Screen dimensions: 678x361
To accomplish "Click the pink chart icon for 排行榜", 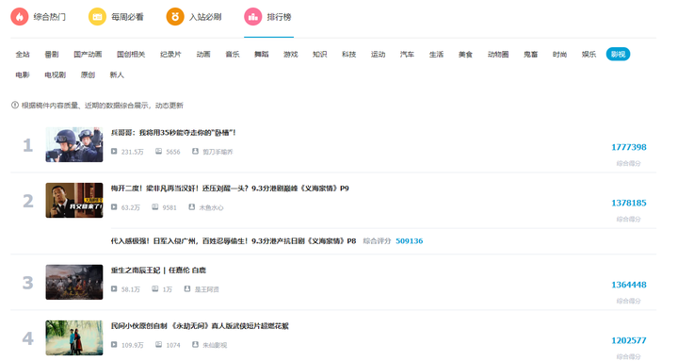I will pos(253,17).
